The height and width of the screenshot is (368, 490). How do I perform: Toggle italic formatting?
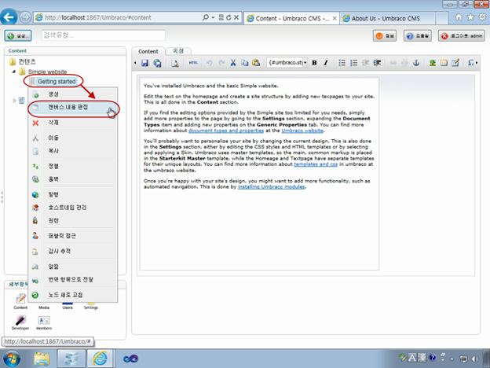tap(326, 63)
